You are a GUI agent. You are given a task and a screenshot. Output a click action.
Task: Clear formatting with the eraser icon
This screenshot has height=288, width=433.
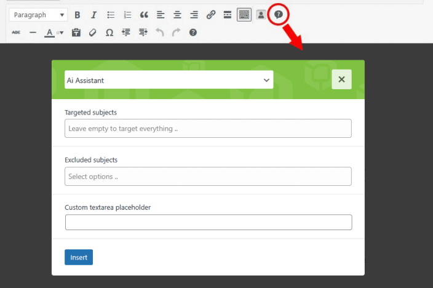92,33
